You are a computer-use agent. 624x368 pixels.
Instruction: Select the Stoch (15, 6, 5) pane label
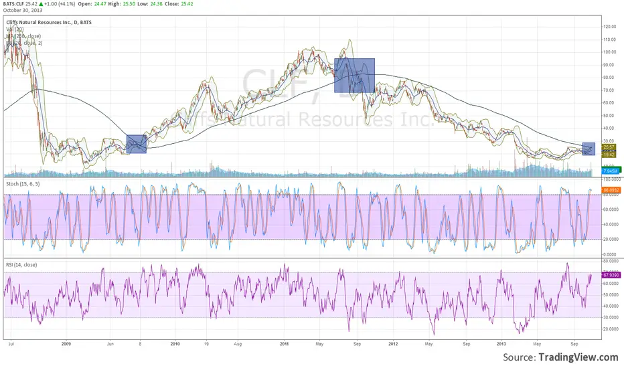[23, 184]
